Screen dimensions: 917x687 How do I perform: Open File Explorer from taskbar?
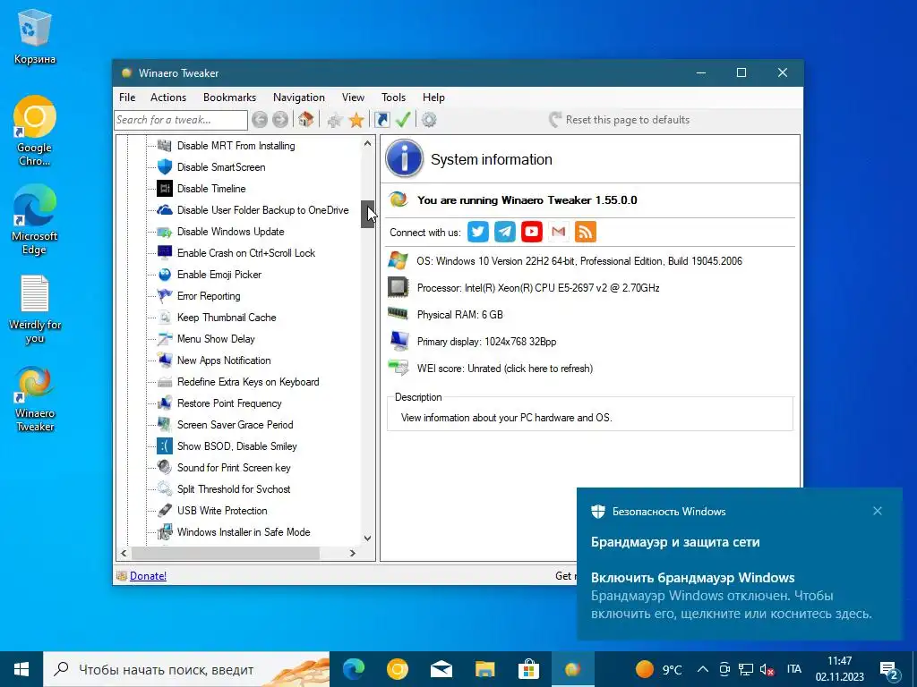484,669
